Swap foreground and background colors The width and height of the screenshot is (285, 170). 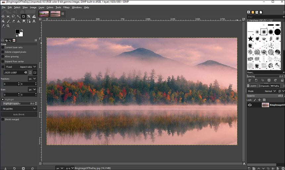(22, 30)
